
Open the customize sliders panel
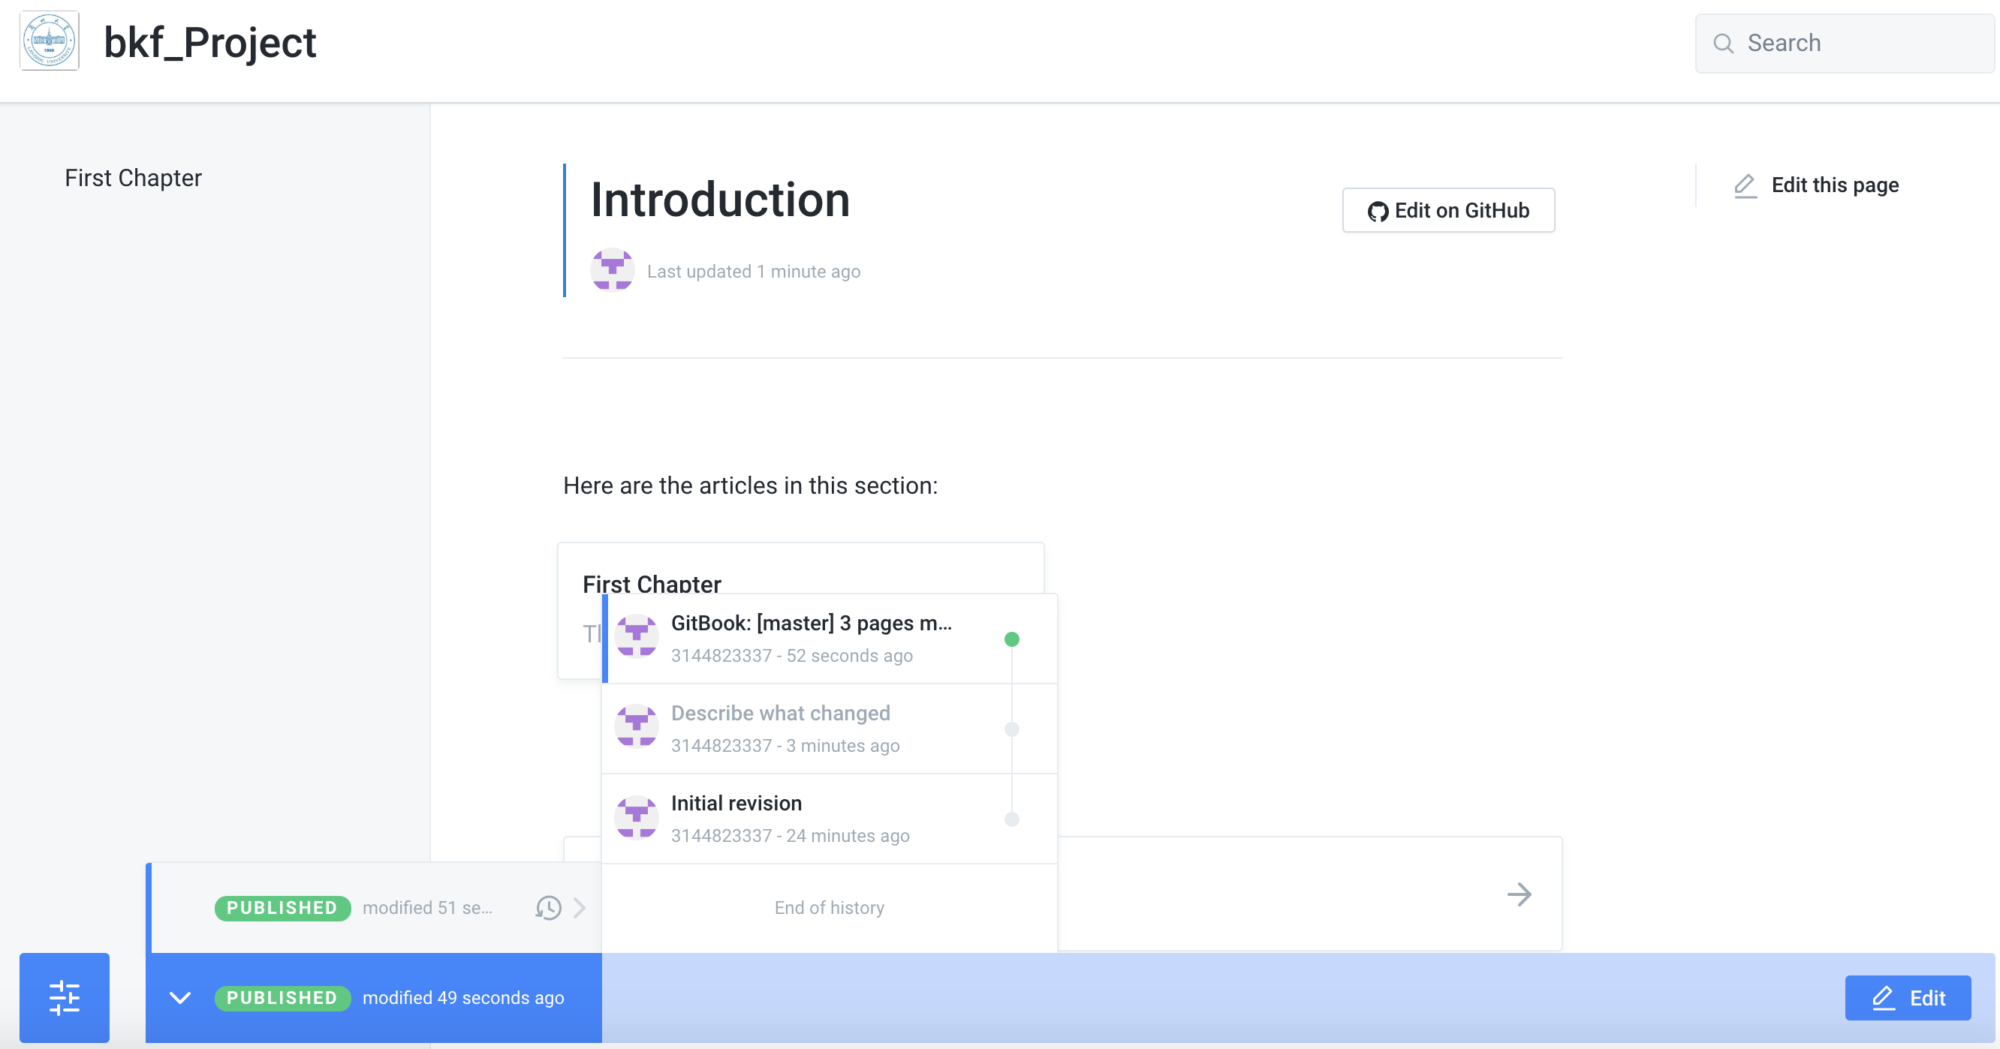[x=65, y=997]
